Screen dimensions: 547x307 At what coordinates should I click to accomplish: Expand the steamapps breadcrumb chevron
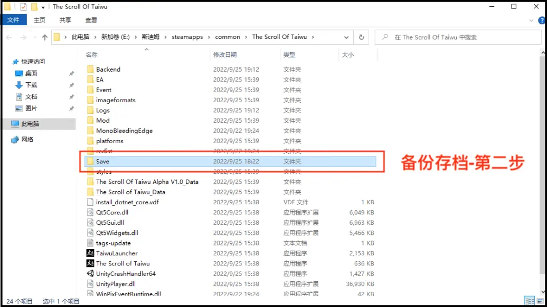(209, 37)
